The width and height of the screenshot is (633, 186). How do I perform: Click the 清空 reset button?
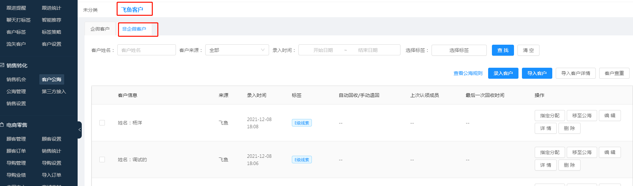[528, 50]
